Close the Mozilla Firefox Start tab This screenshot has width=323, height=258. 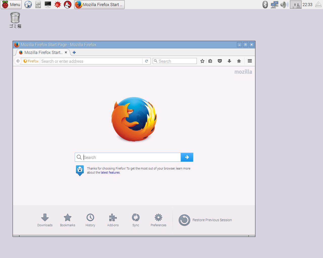[x=66, y=52]
